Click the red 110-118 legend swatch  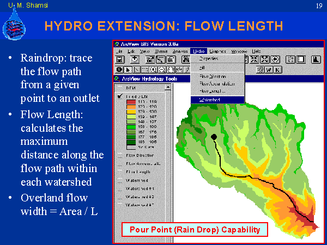(131, 101)
